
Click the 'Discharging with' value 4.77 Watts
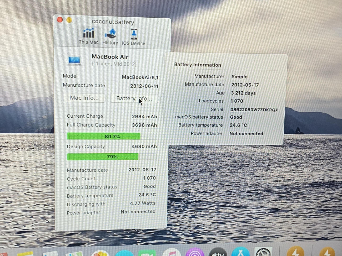143,203
